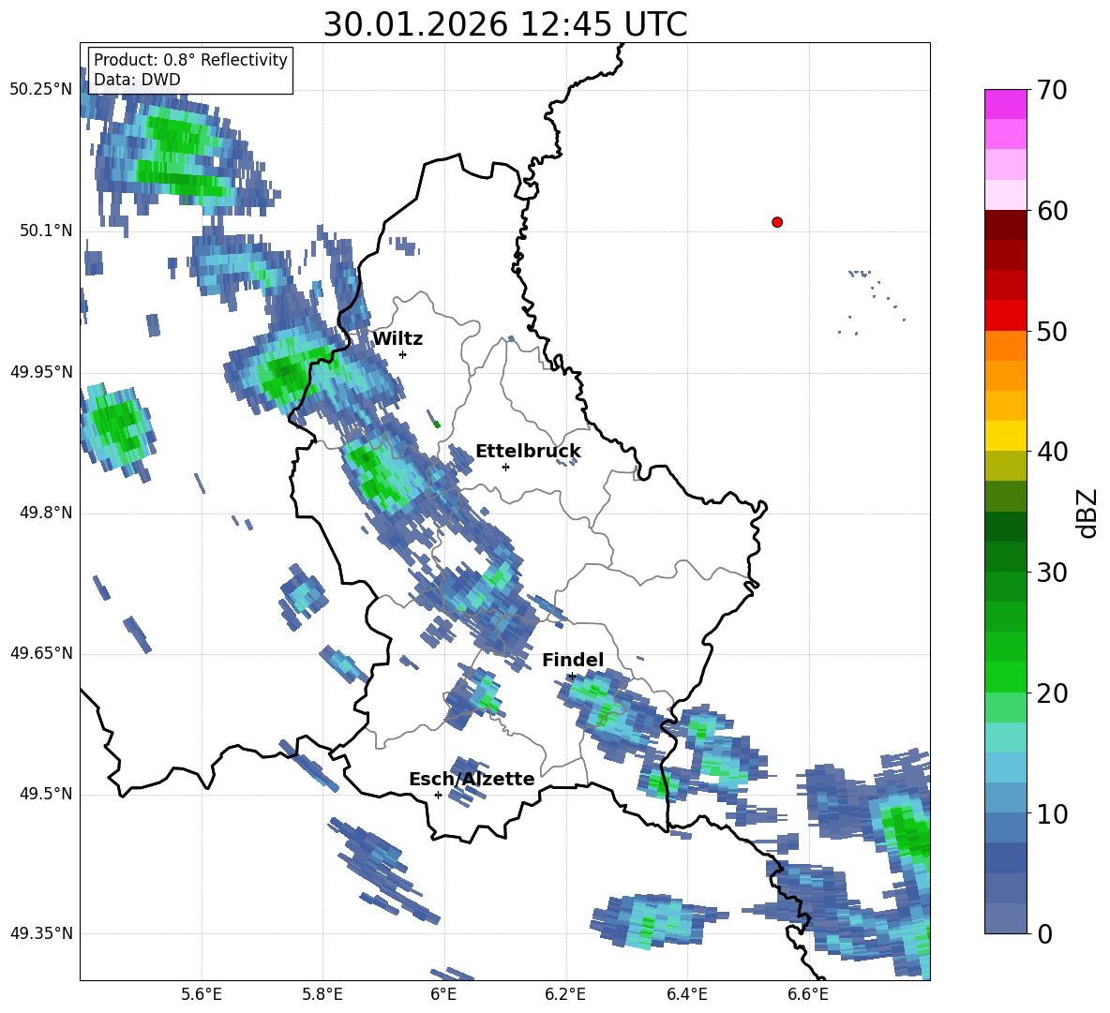Click the magenta top colorbar segment
Image resolution: width=1110 pixels, height=1013 pixels.
coord(1005,104)
